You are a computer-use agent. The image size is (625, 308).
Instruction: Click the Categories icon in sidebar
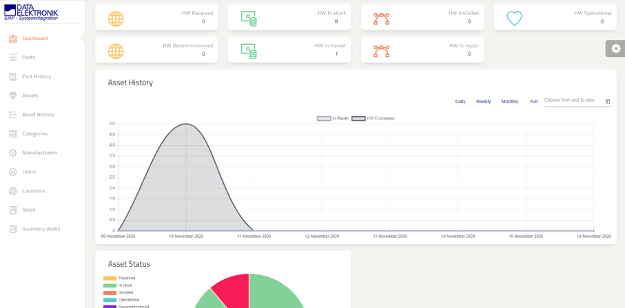tap(13, 134)
